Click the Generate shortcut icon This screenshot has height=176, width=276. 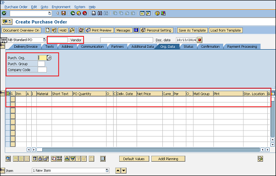(148, 13)
